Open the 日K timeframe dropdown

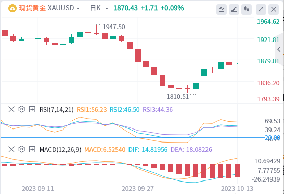99,8
